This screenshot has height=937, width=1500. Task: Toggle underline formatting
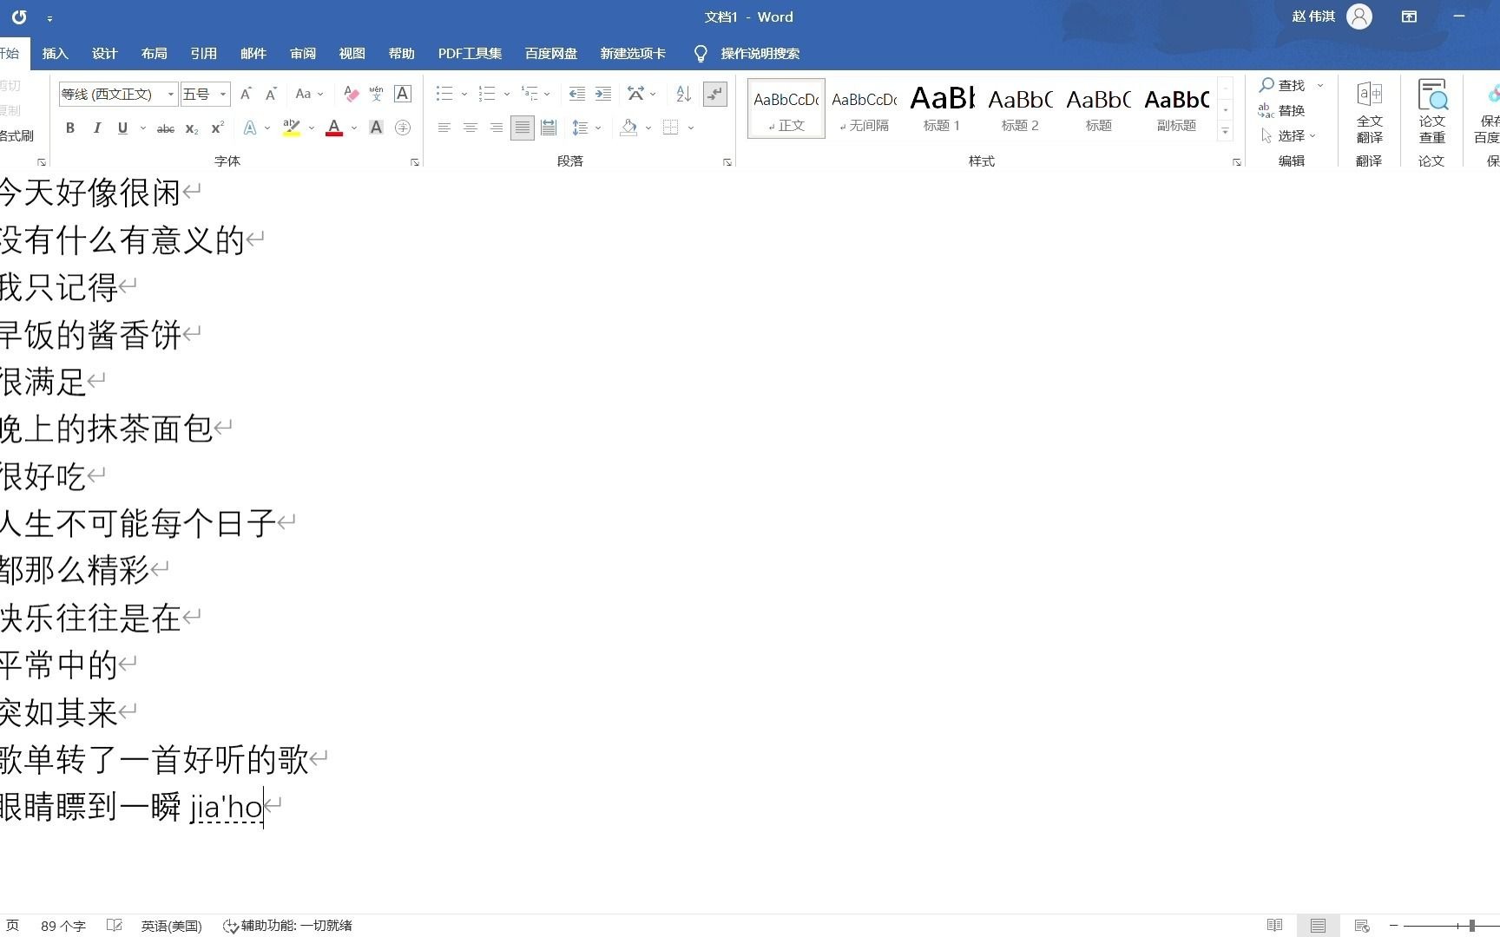122,128
